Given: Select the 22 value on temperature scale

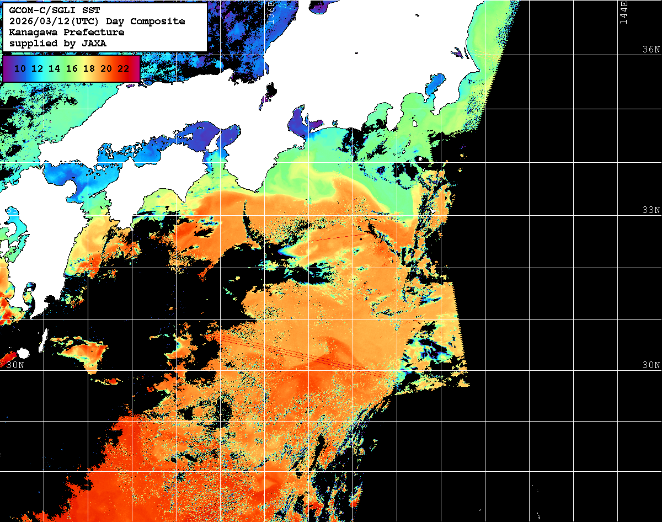Looking at the screenshot, I should click(123, 68).
